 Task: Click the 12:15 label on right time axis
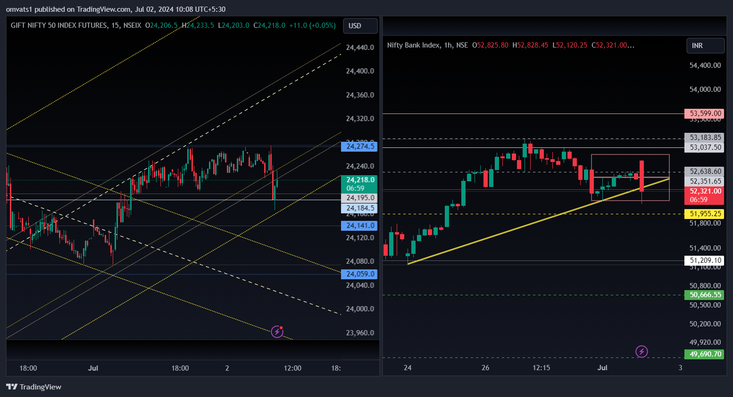tap(541, 368)
